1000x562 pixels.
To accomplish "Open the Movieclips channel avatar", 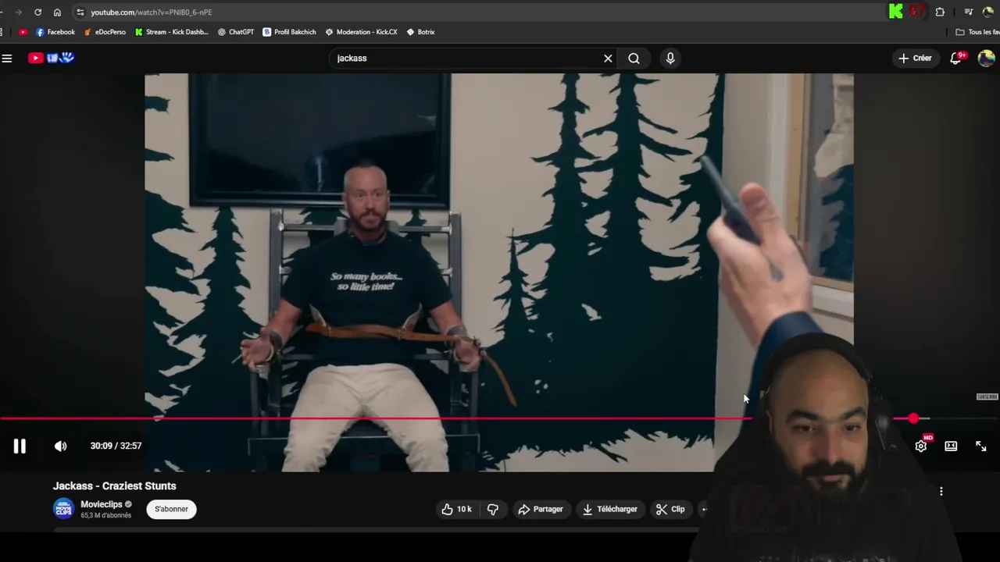I will [x=63, y=509].
